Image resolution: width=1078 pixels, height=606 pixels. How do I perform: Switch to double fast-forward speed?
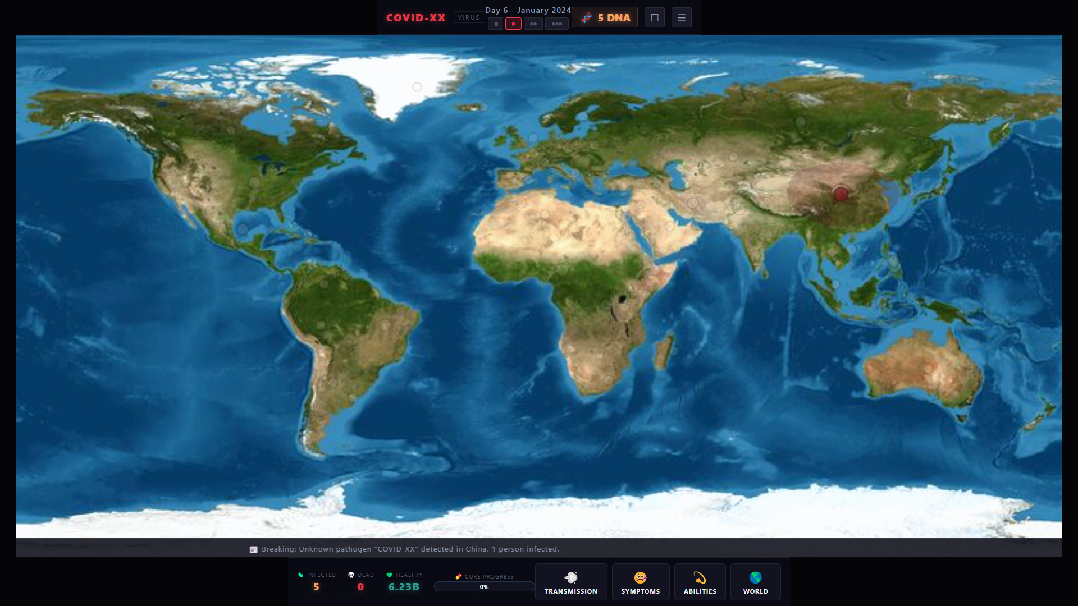[x=533, y=24]
